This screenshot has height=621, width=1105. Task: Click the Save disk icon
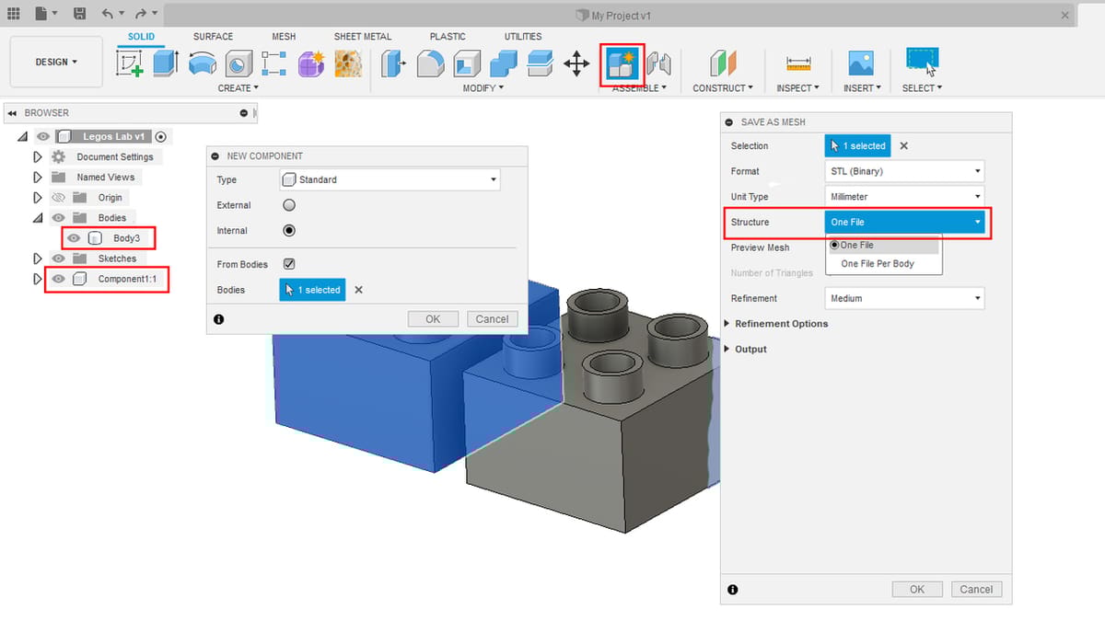coord(79,14)
